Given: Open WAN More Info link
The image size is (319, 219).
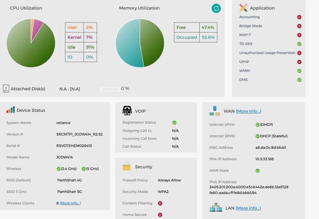Looking at the screenshot, I should click(248, 111).
